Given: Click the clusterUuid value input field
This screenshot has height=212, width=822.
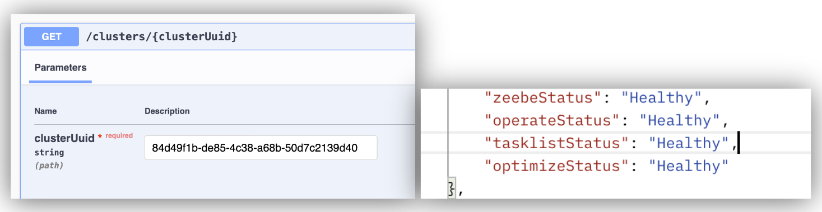Looking at the screenshot, I should pyautogui.click(x=261, y=148).
